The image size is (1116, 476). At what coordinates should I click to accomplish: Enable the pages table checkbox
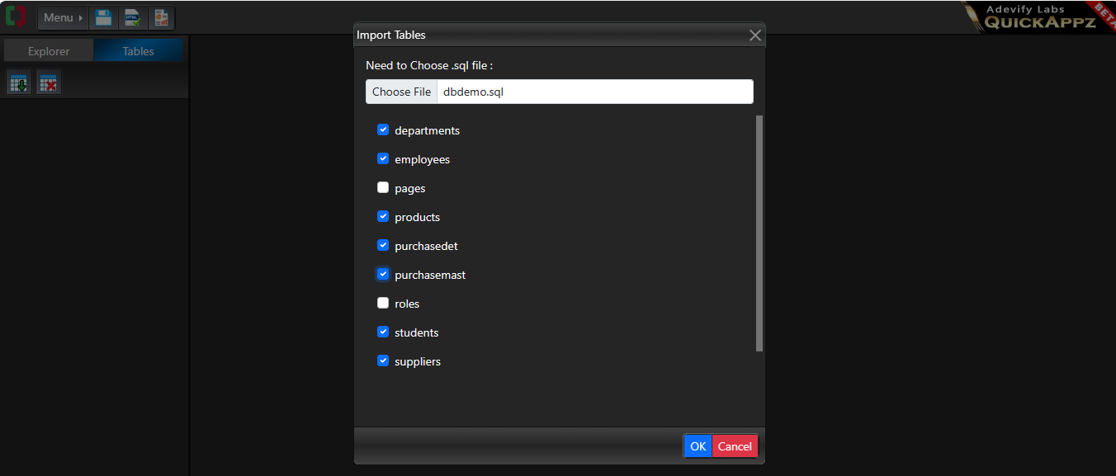[x=383, y=187]
